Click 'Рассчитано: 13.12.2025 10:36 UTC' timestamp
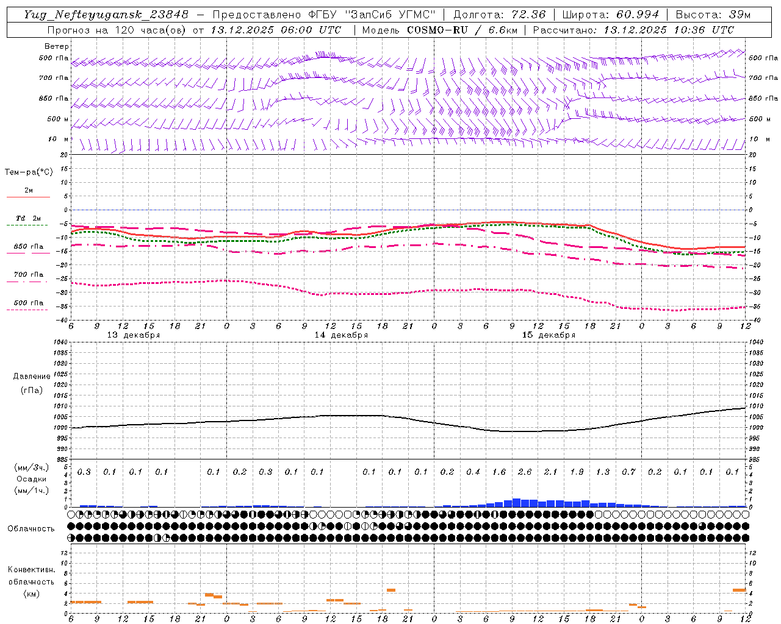Viewport: 781px width, 624px height. tap(633, 30)
